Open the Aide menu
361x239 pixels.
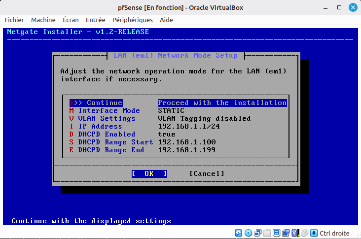(166, 20)
